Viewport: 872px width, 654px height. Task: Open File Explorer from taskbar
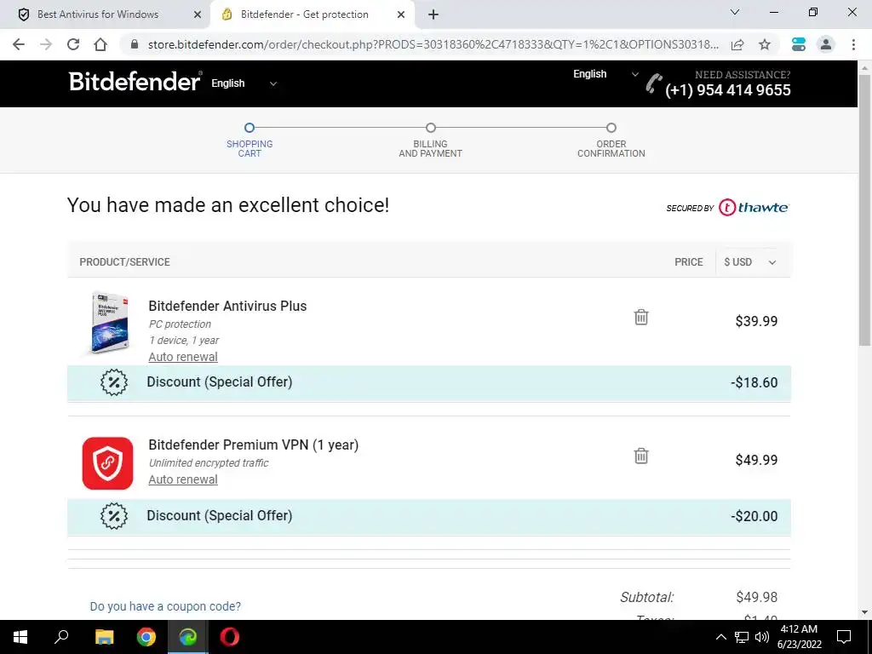[104, 637]
